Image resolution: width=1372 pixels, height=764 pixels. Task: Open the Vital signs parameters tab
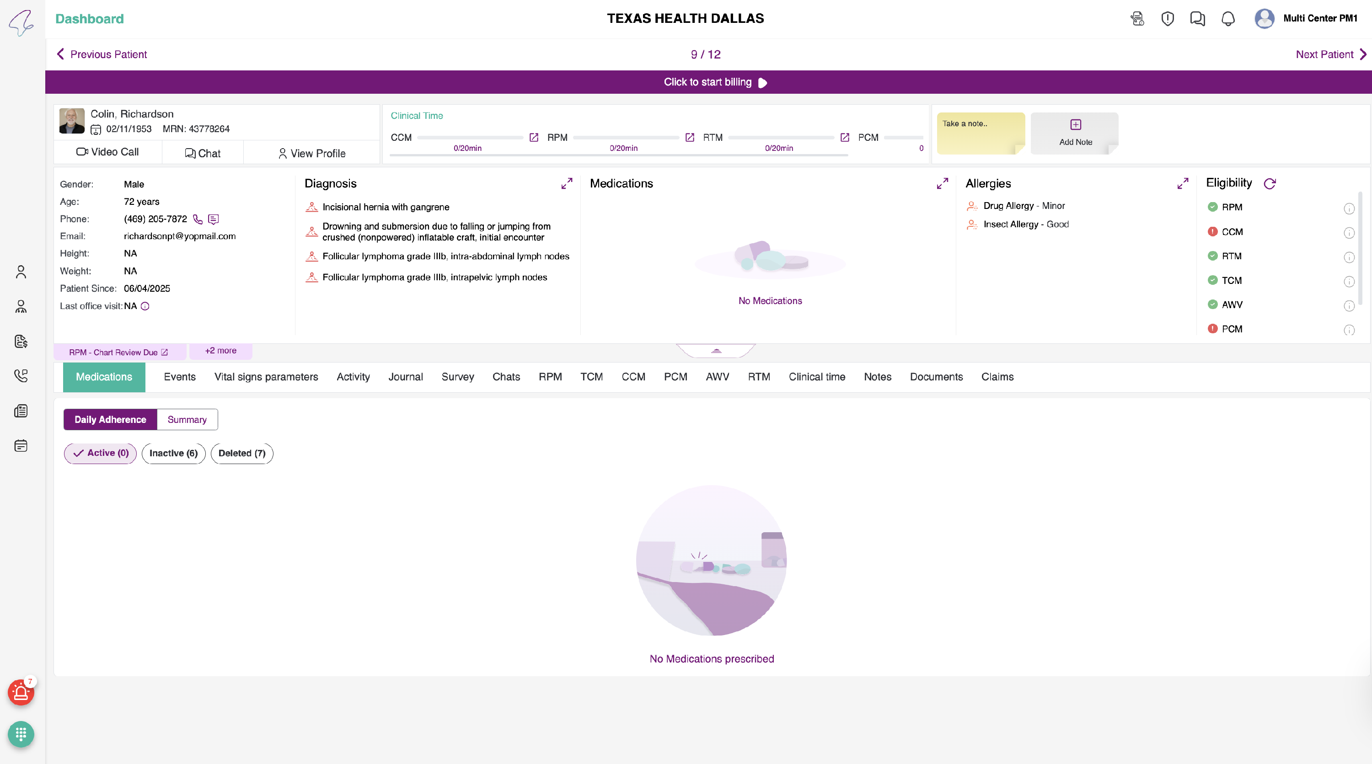[266, 377]
